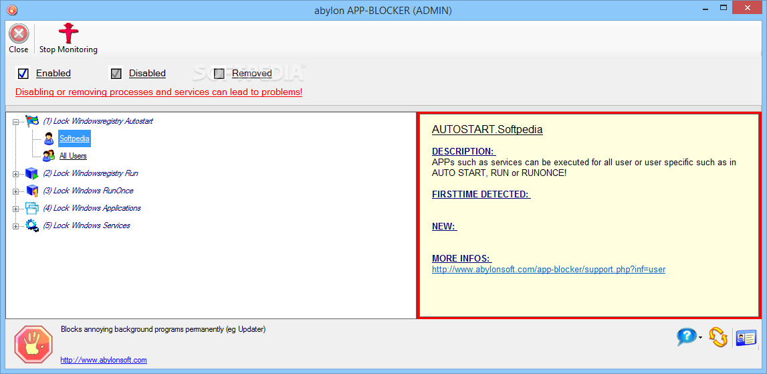This screenshot has width=767, height=374.
Task: Click the red Close toolbar icon
Action: coord(19,34)
